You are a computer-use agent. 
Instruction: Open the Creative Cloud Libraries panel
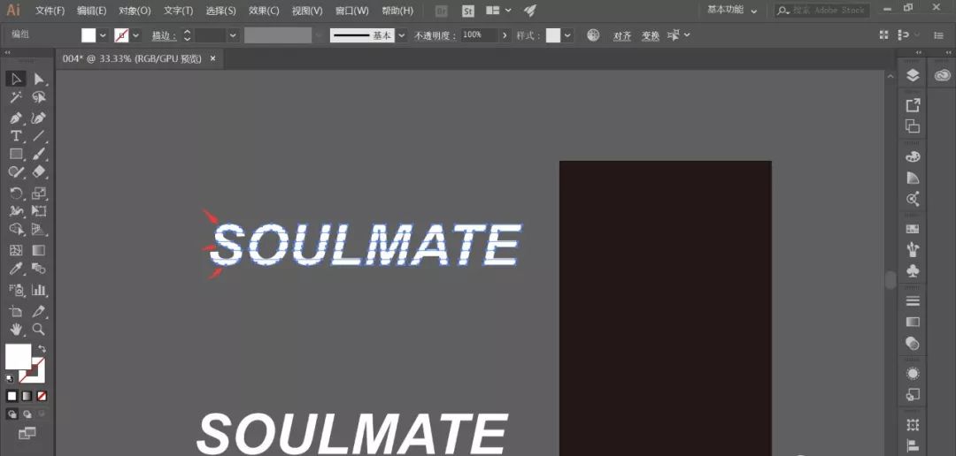click(941, 76)
